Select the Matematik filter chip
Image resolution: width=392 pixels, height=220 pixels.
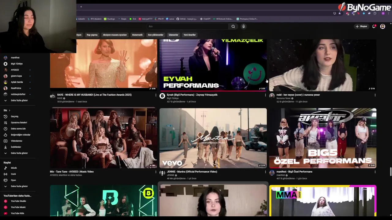[x=137, y=35]
